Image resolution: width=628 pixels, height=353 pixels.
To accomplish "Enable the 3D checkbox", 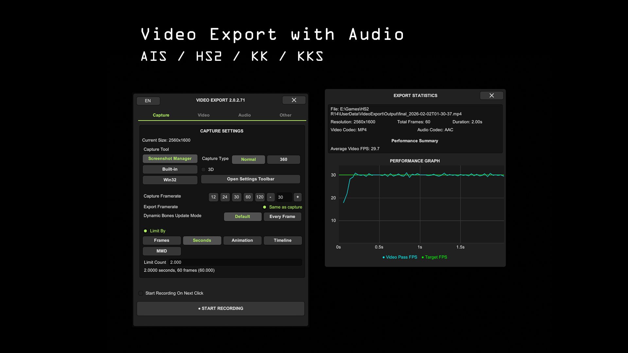I will 203,169.
